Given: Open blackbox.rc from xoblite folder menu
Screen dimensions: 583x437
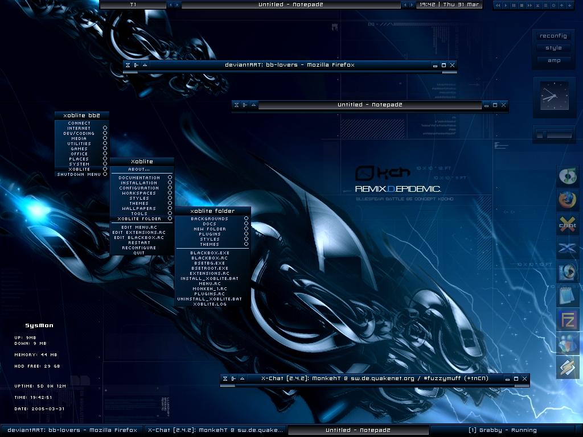Looking at the screenshot, I should (212, 258).
